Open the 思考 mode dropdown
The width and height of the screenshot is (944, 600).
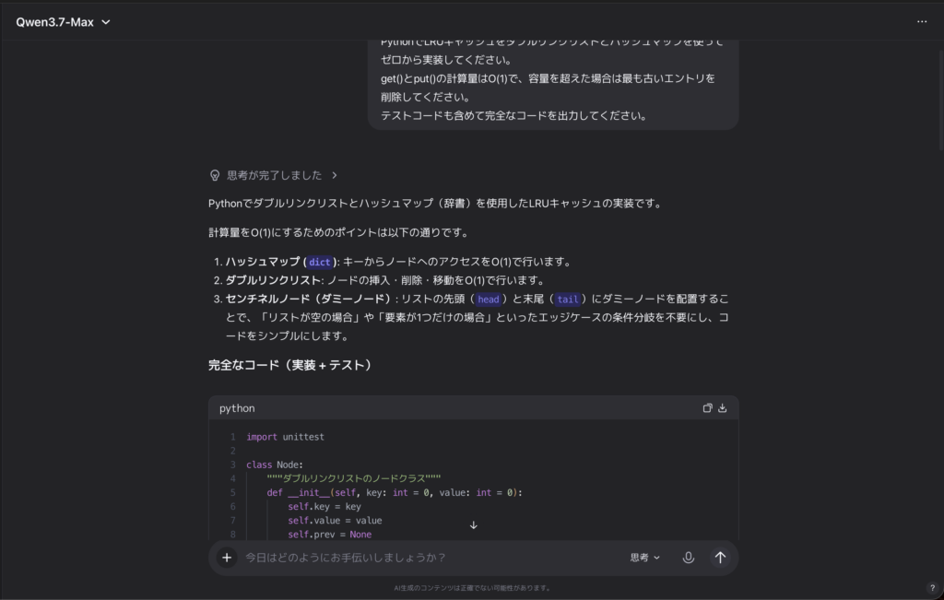tap(644, 558)
